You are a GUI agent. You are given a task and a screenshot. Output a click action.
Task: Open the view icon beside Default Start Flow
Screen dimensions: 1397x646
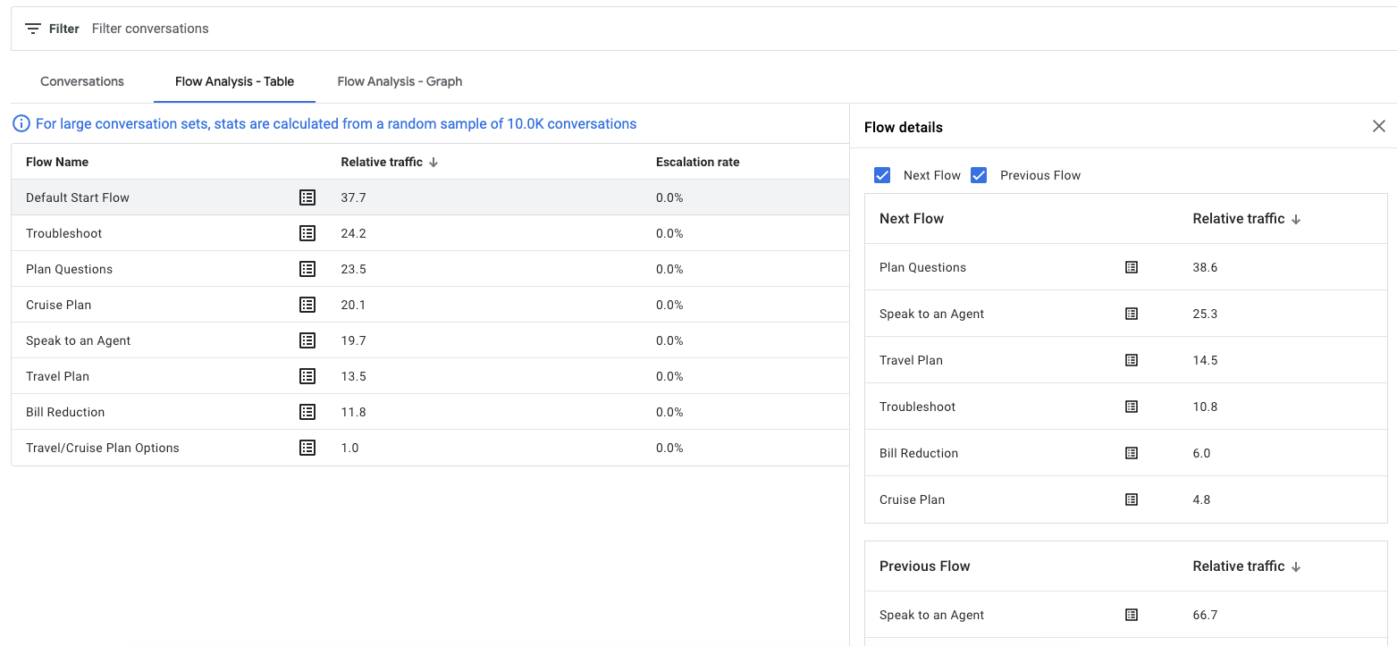pos(307,197)
